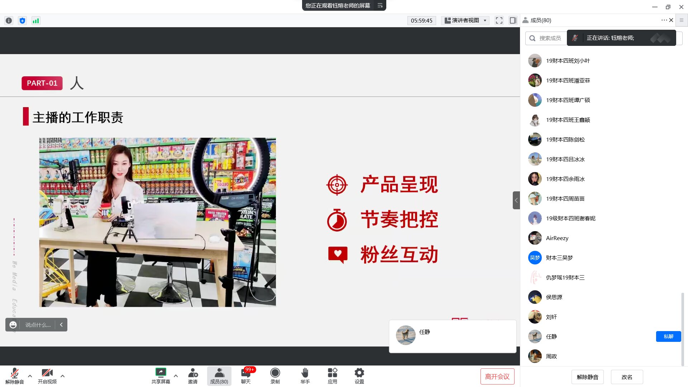Check the network signal bars icon
The image size is (688, 387).
36,21
